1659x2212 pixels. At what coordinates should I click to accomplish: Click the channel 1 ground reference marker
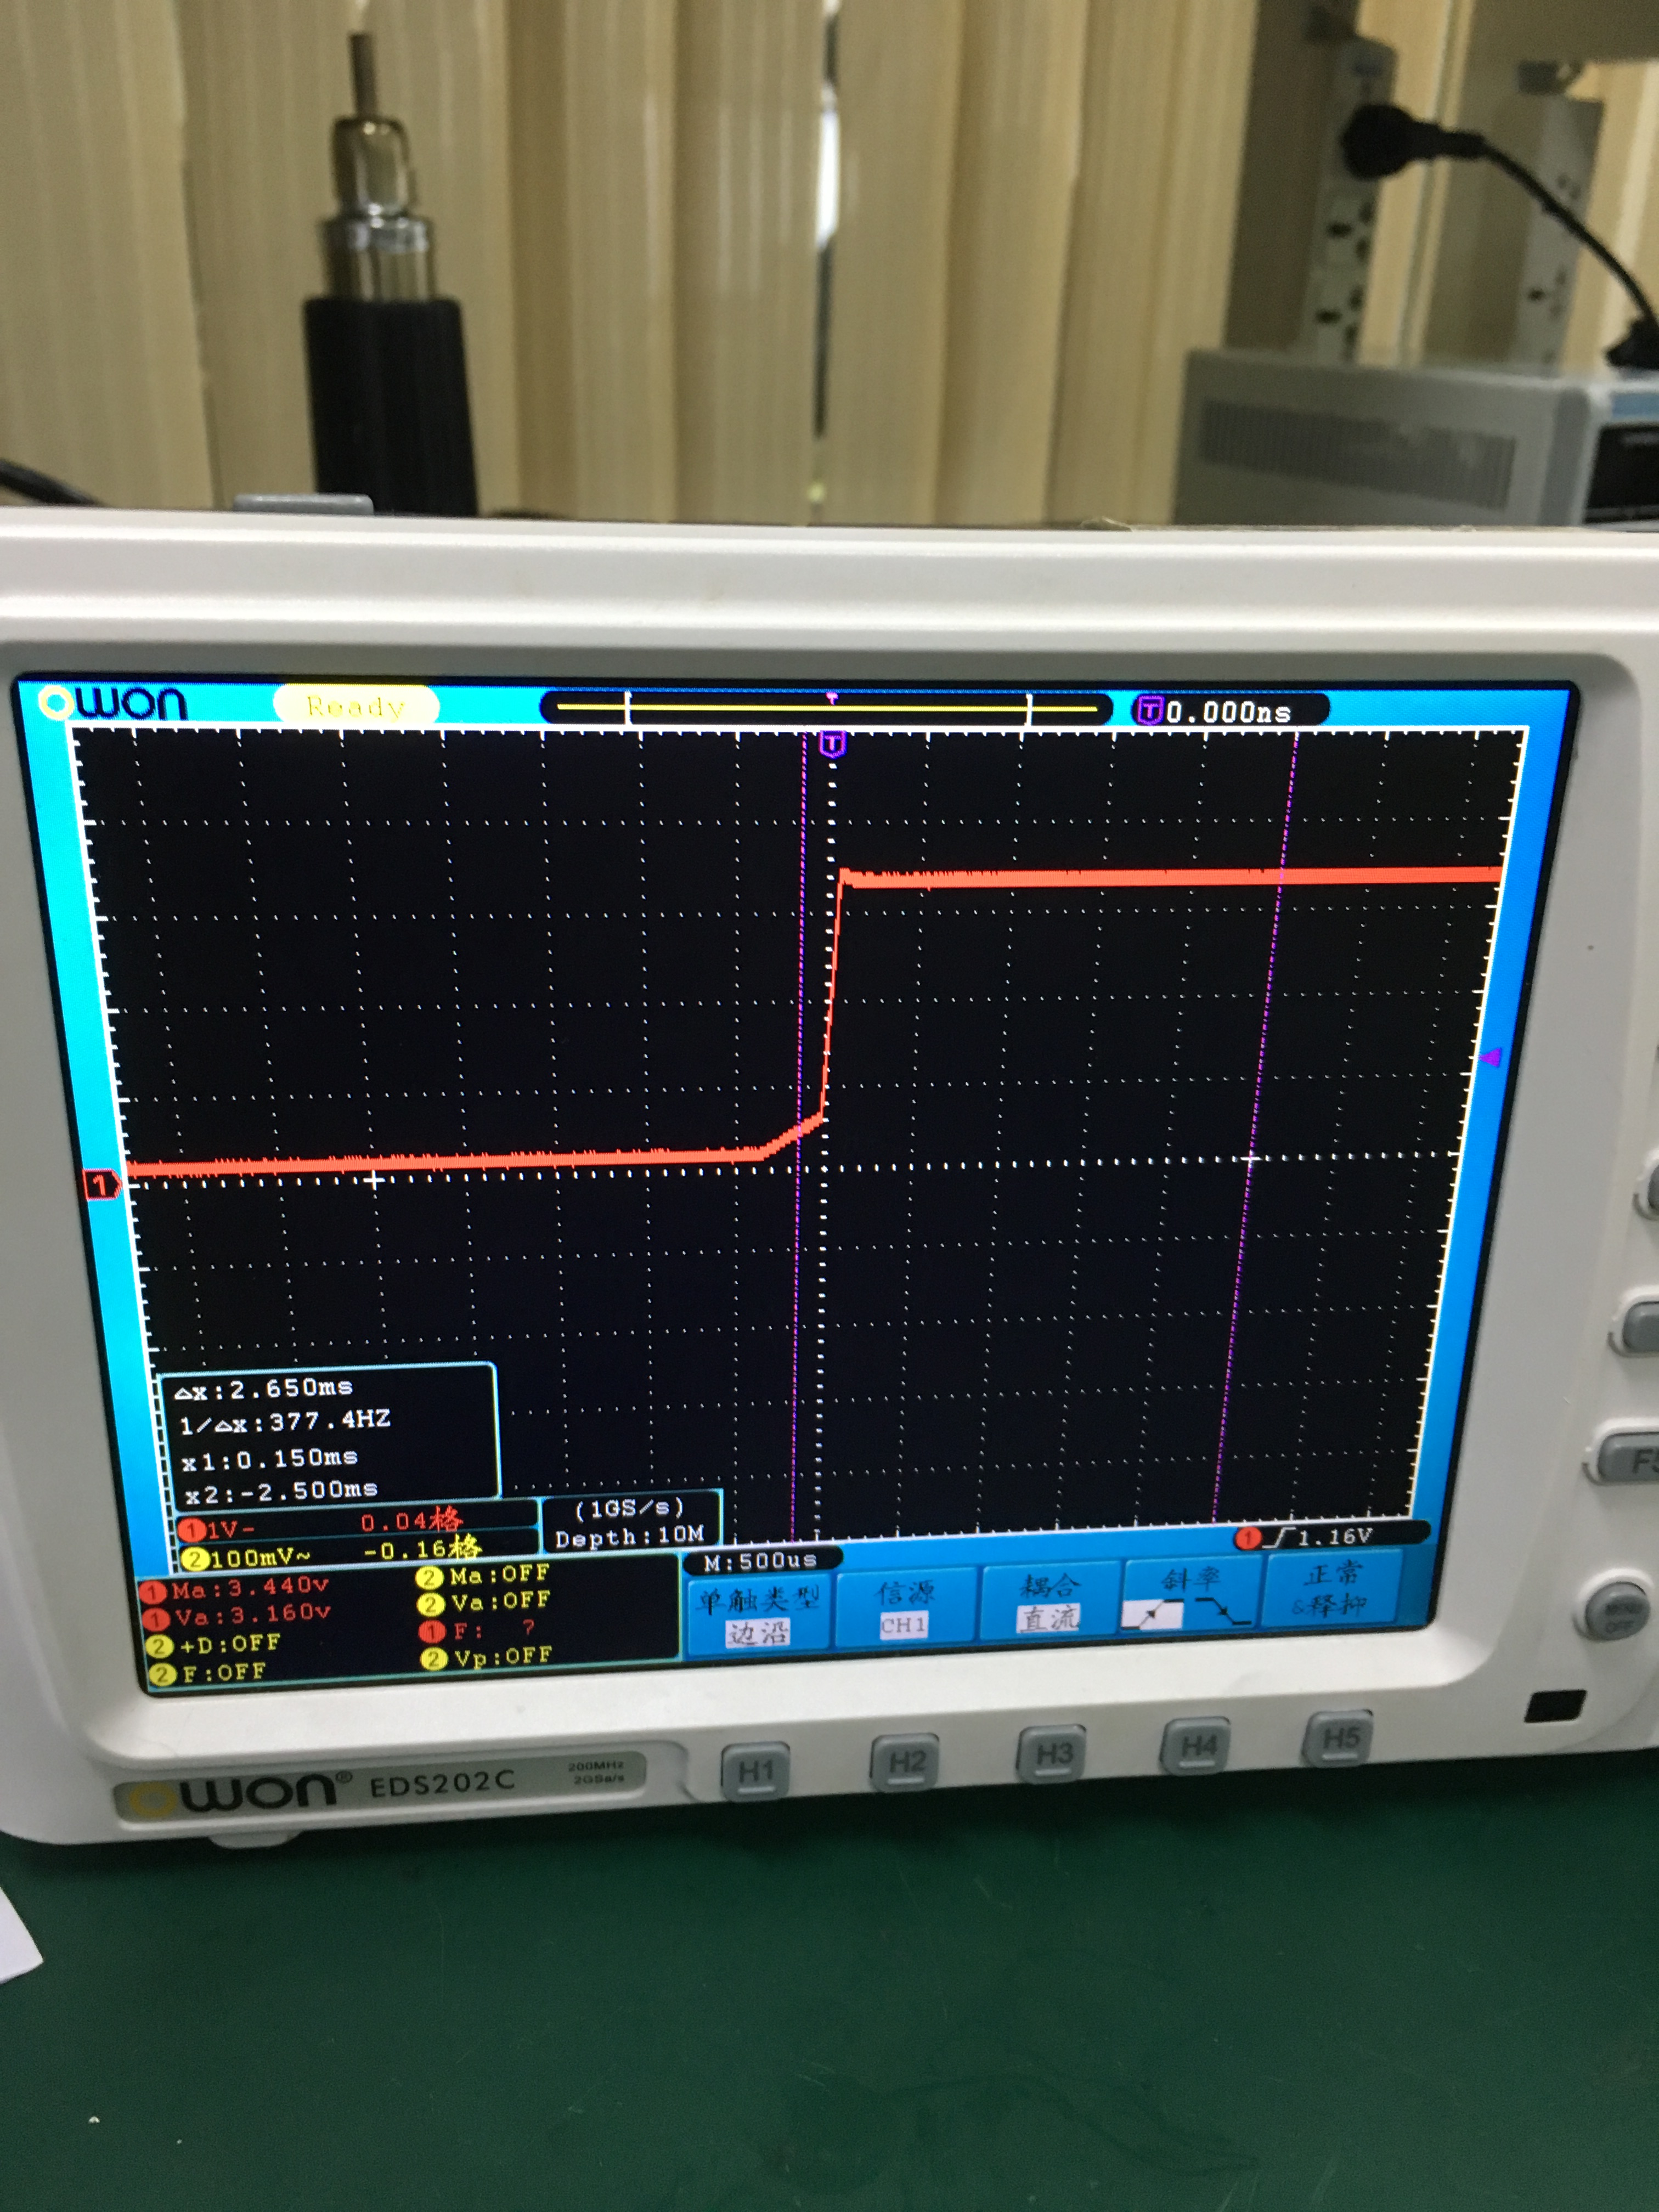coord(101,1186)
